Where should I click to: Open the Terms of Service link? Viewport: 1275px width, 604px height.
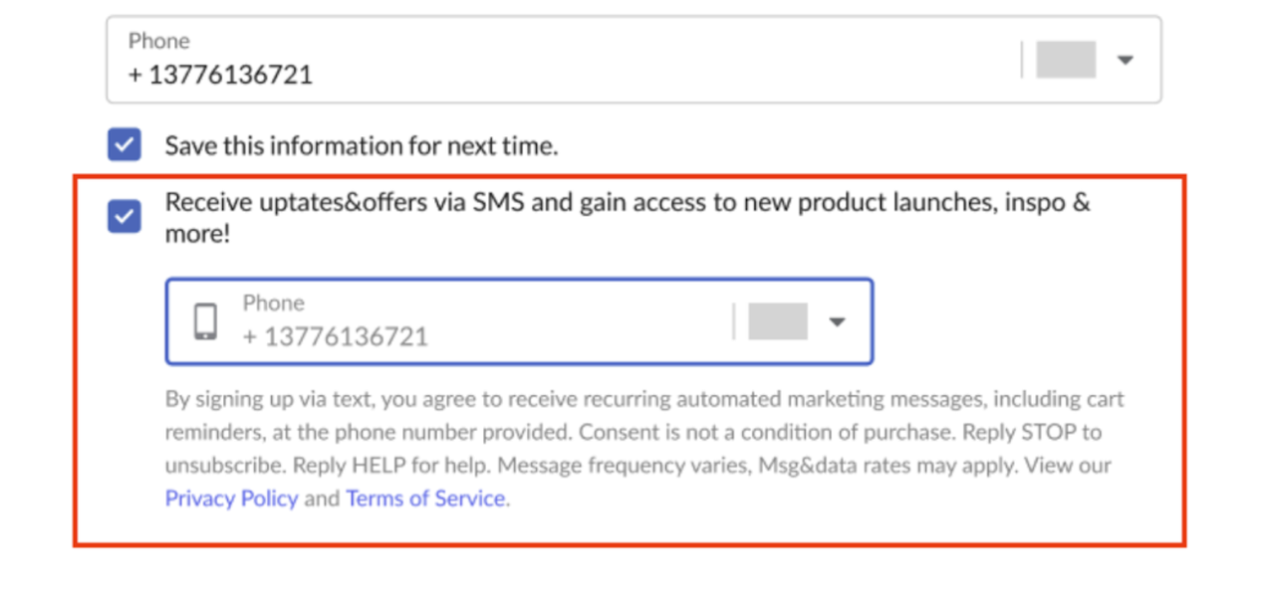click(x=425, y=499)
